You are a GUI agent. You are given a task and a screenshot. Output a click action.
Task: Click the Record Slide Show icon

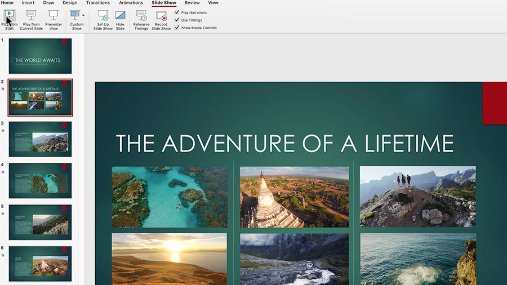[x=161, y=16]
